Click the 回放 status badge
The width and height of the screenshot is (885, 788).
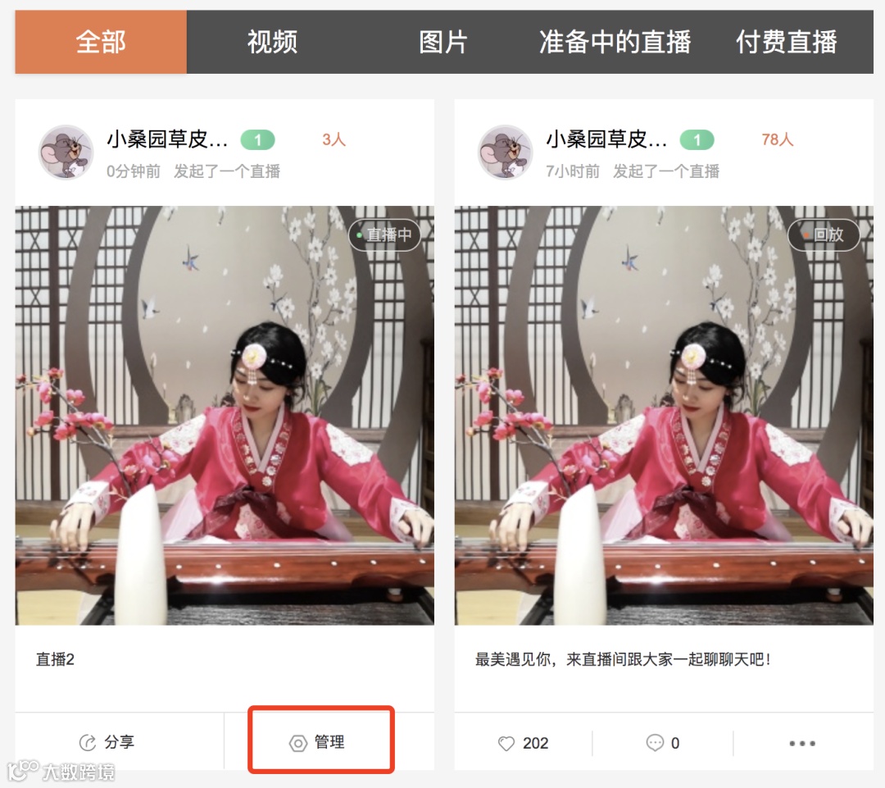[x=824, y=235]
